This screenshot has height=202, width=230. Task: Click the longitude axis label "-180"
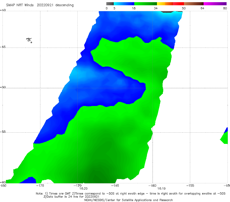tap(3, 186)
